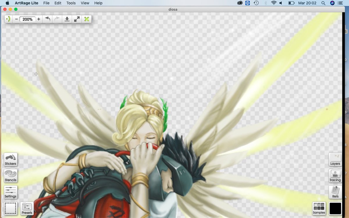
Task: Open the View menu
Action: pos(85,3)
